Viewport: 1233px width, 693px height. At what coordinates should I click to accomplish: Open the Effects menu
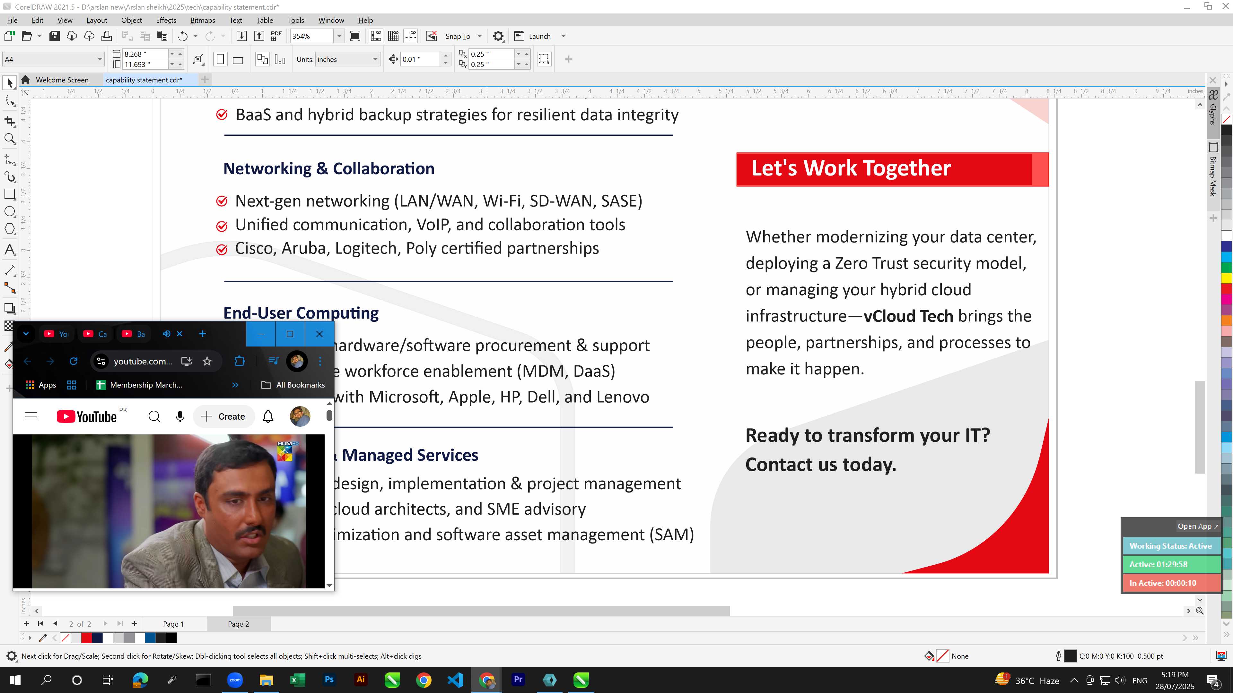coord(166,20)
